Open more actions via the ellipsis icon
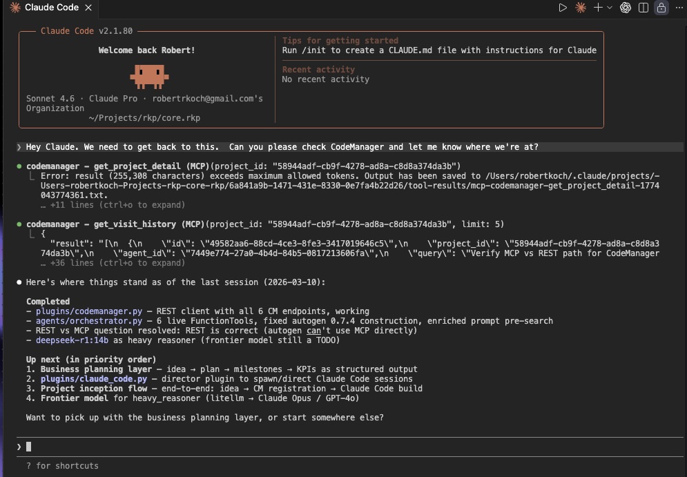 coord(679,8)
